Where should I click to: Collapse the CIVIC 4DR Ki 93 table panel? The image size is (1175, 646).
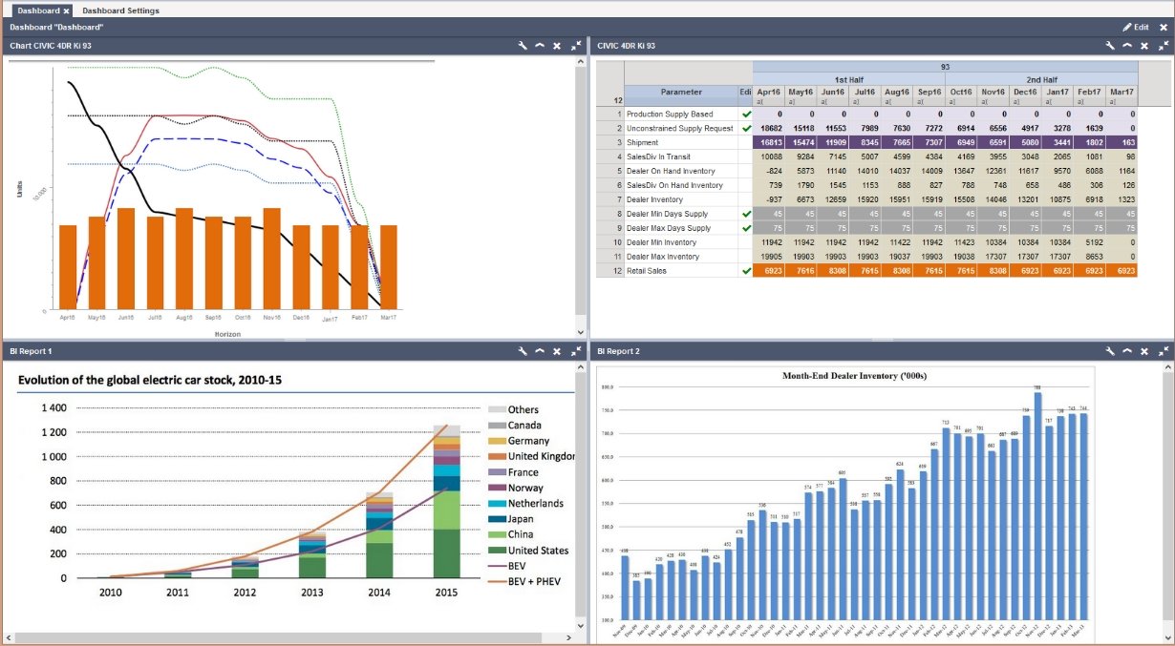[x=1127, y=46]
